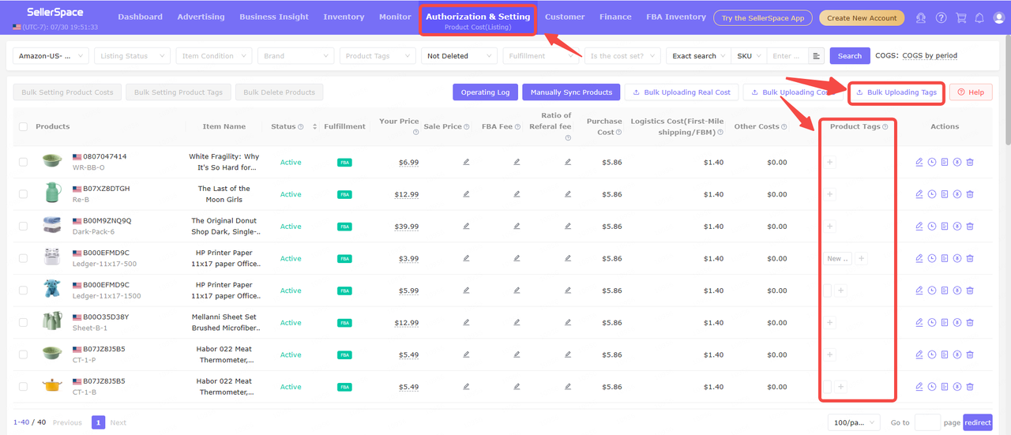Check the CT-1-P product row

pos(23,355)
